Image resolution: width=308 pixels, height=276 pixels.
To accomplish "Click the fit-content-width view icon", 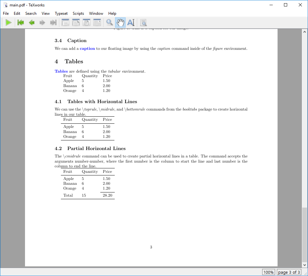I will coord(97,22).
